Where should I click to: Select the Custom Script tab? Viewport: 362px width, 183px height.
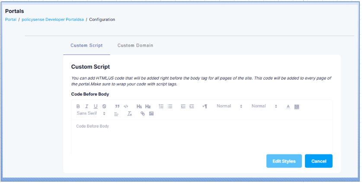pos(86,45)
